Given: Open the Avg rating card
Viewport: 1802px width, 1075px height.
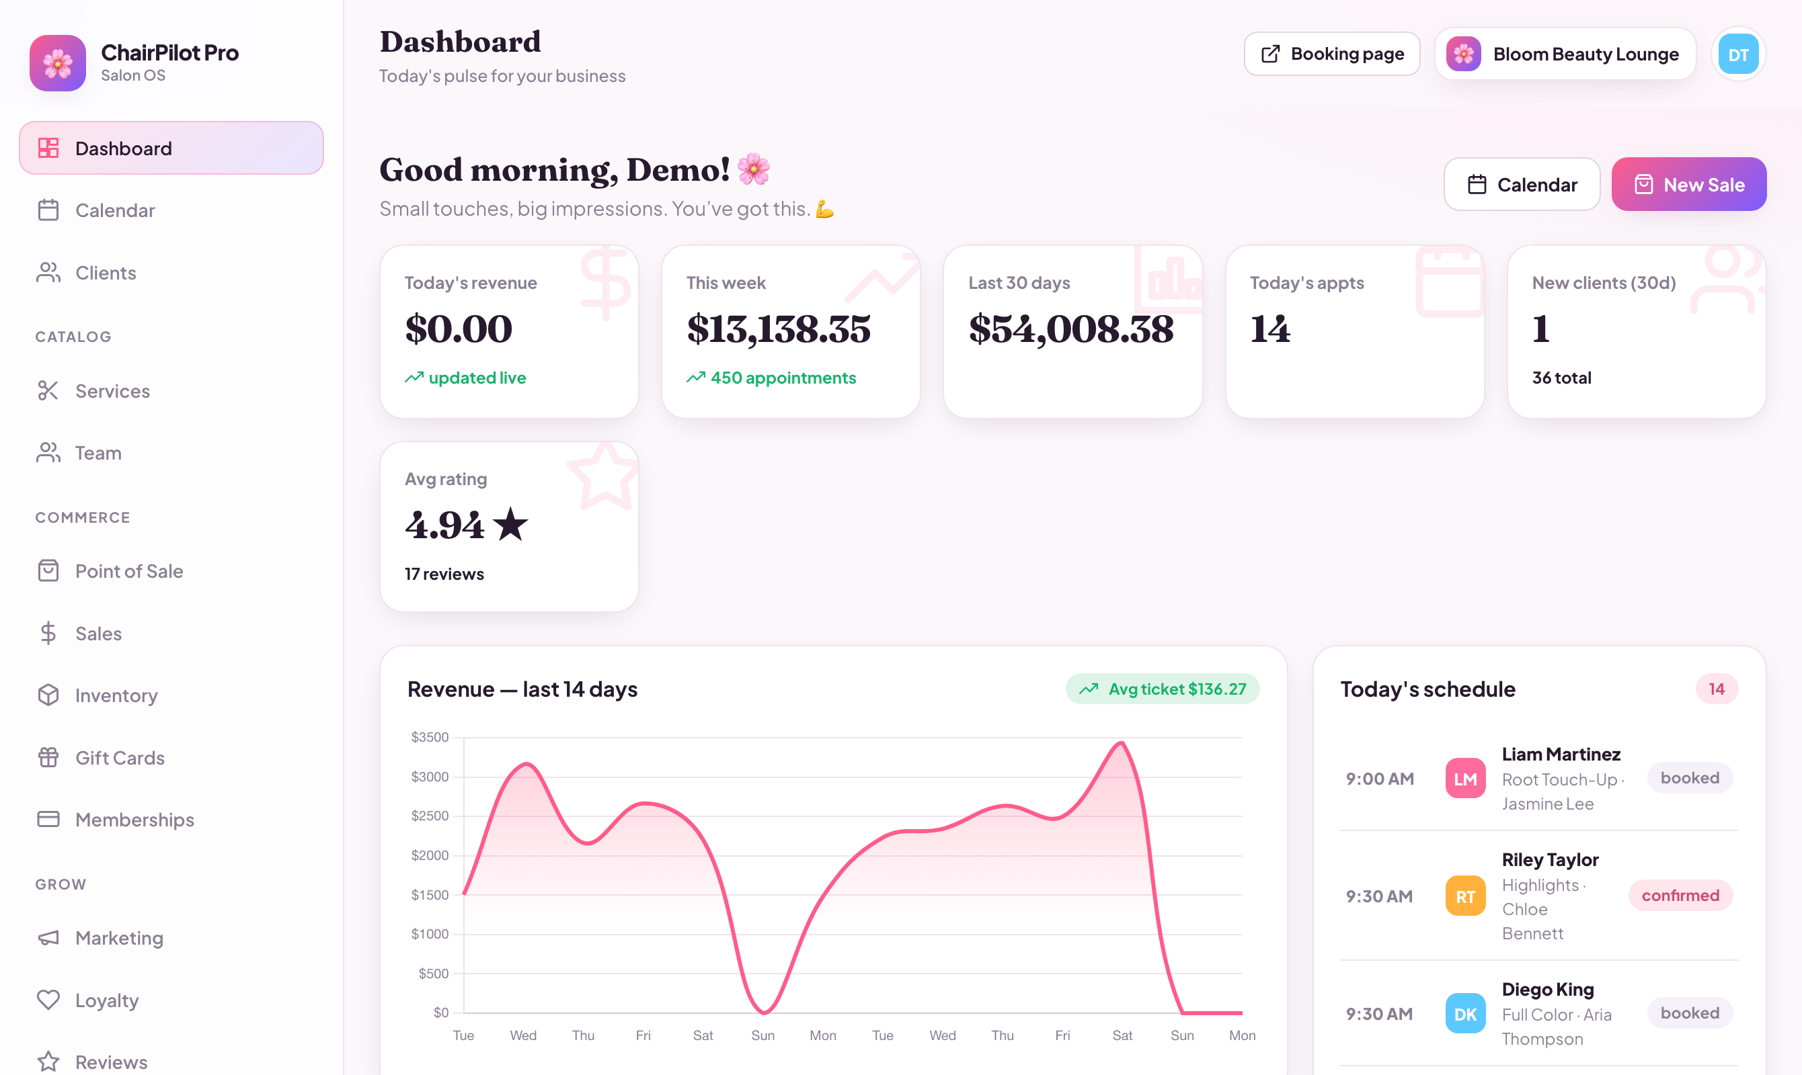Looking at the screenshot, I should pos(509,527).
